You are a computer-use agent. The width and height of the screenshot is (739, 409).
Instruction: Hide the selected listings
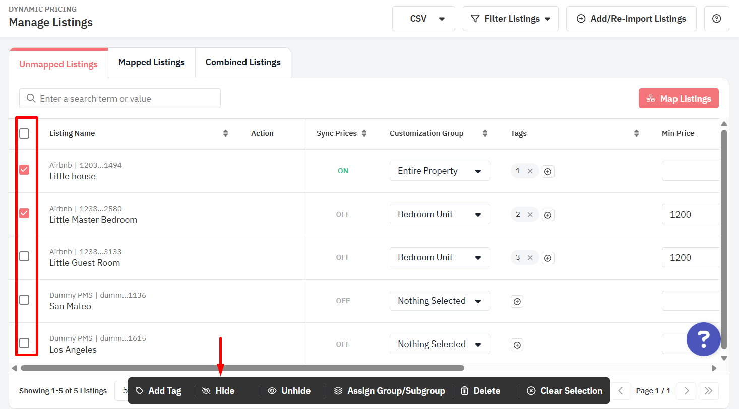218,391
